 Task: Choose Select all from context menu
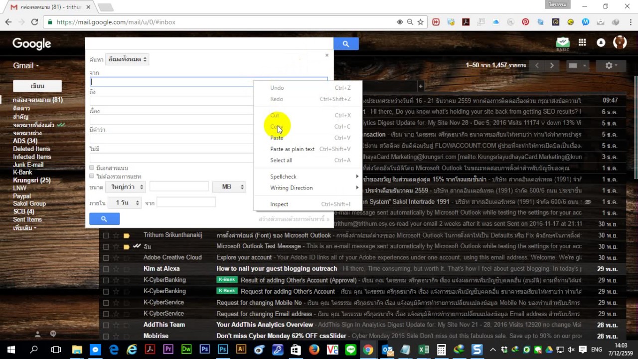[x=308, y=160]
